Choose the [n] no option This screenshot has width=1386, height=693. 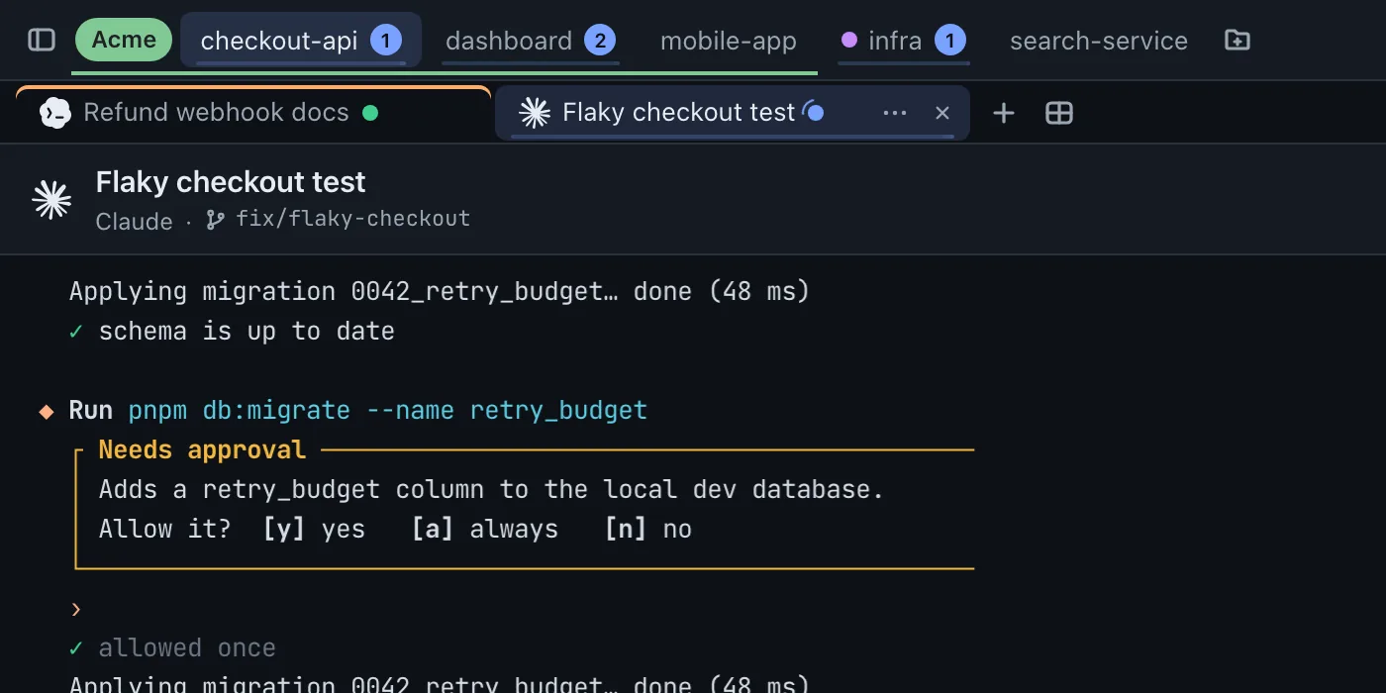coord(648,529)
